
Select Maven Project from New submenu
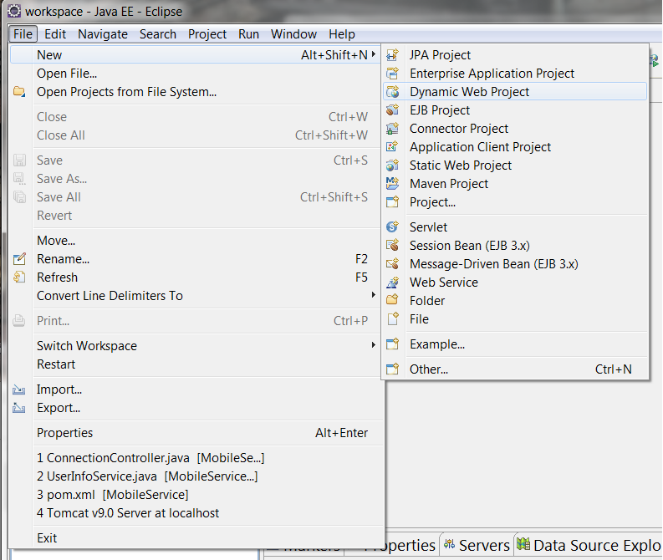(x=515, y=184)
